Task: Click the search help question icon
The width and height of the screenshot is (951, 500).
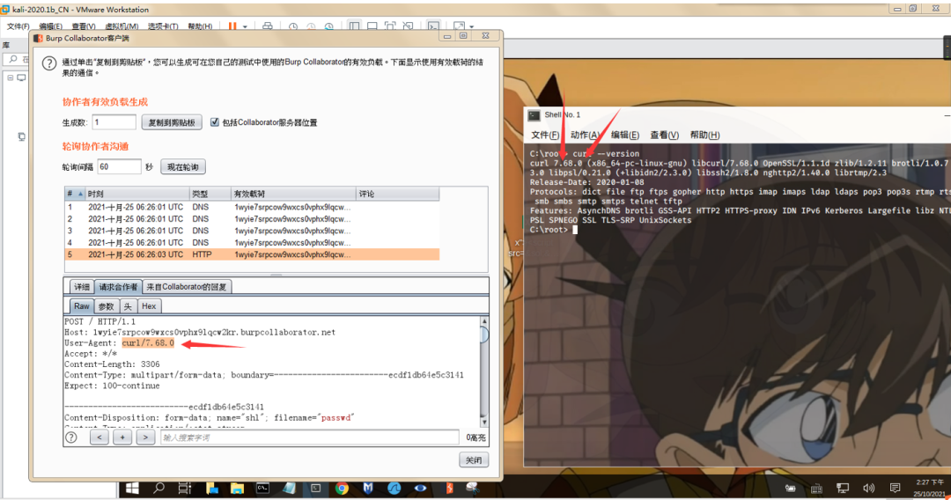Action: [x=71, y=437]
